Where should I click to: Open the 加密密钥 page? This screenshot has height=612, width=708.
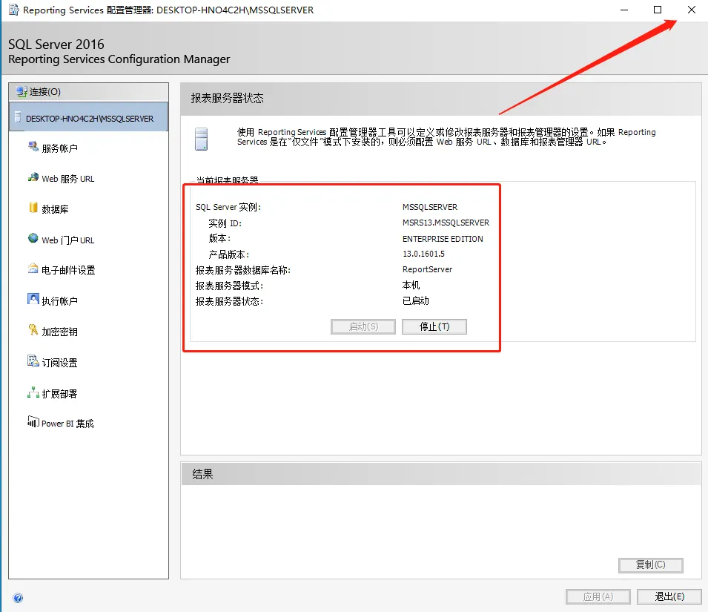[x=59, y=332]
